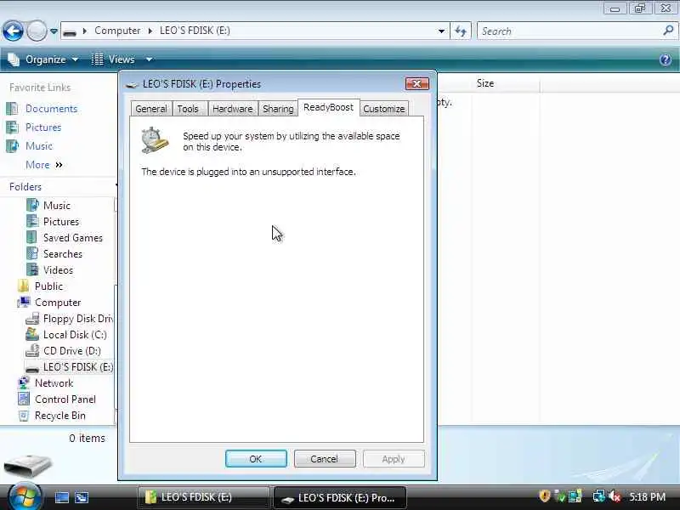680x510 pixels.
Task: Switch to the Sharing tab
Action: tap(278, 109)
